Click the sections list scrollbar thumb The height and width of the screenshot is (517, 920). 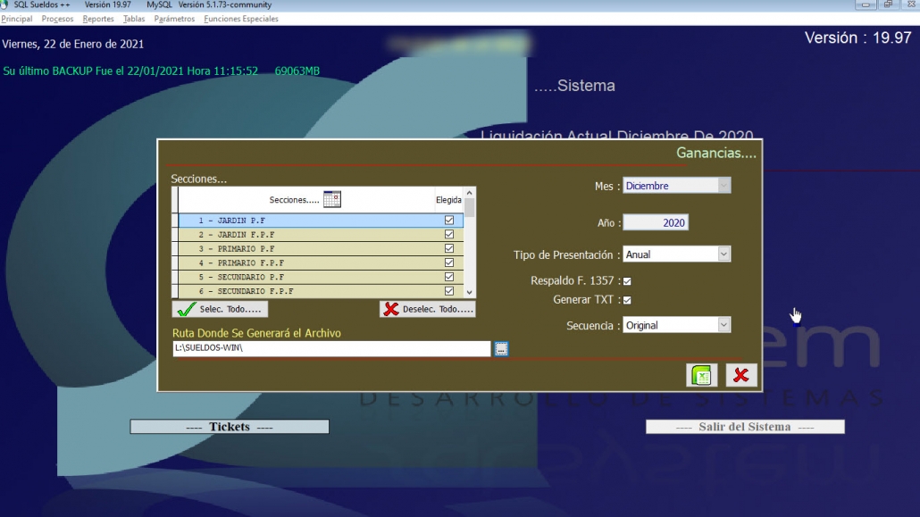pyautogui.click(x=470, y=208)
